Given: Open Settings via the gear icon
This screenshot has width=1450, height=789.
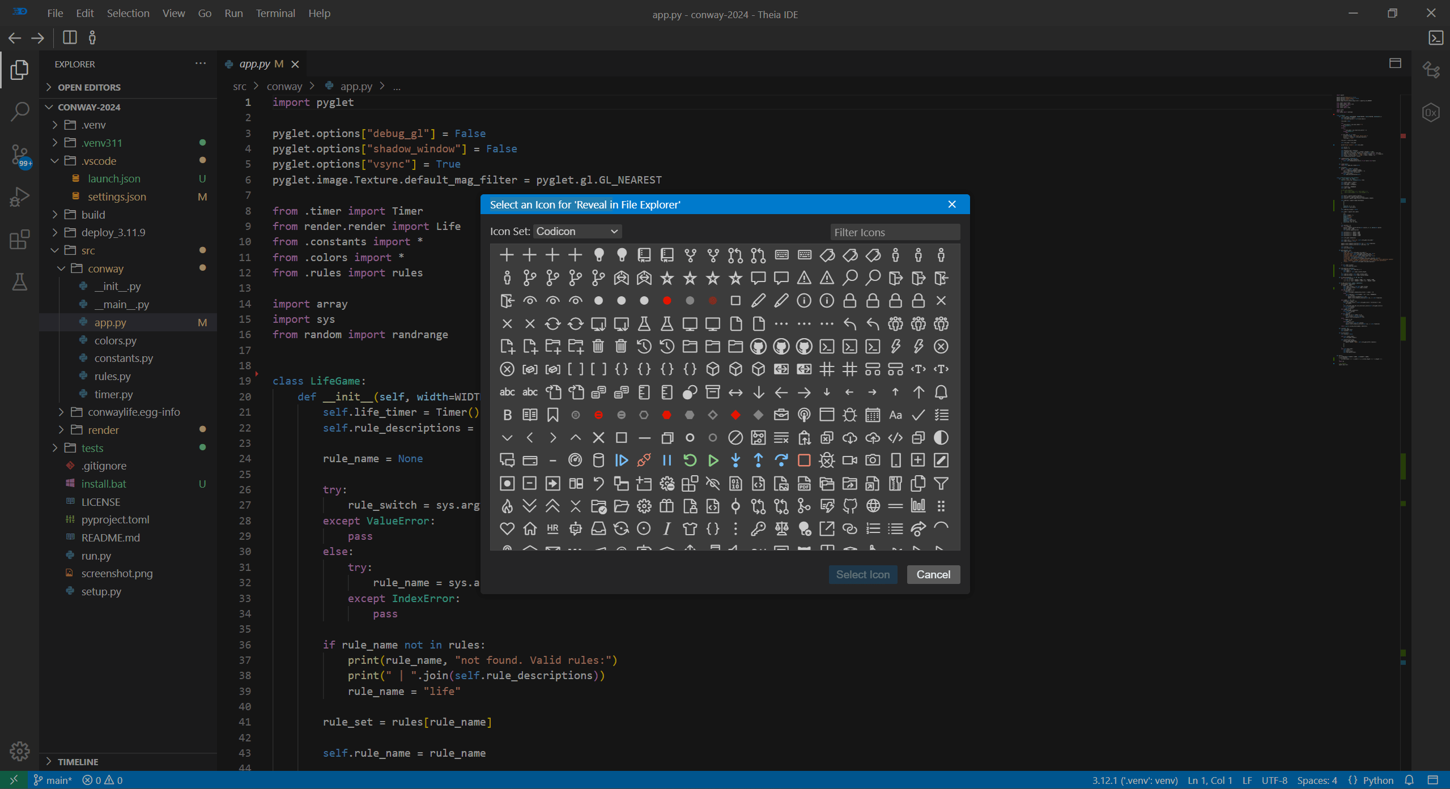Looking at the screenshot, I should (x=20, y=751).
